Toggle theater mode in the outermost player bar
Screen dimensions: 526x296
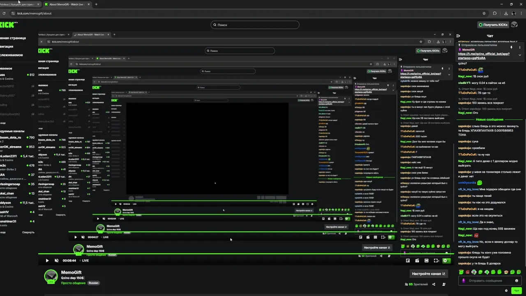coord(427,260)
